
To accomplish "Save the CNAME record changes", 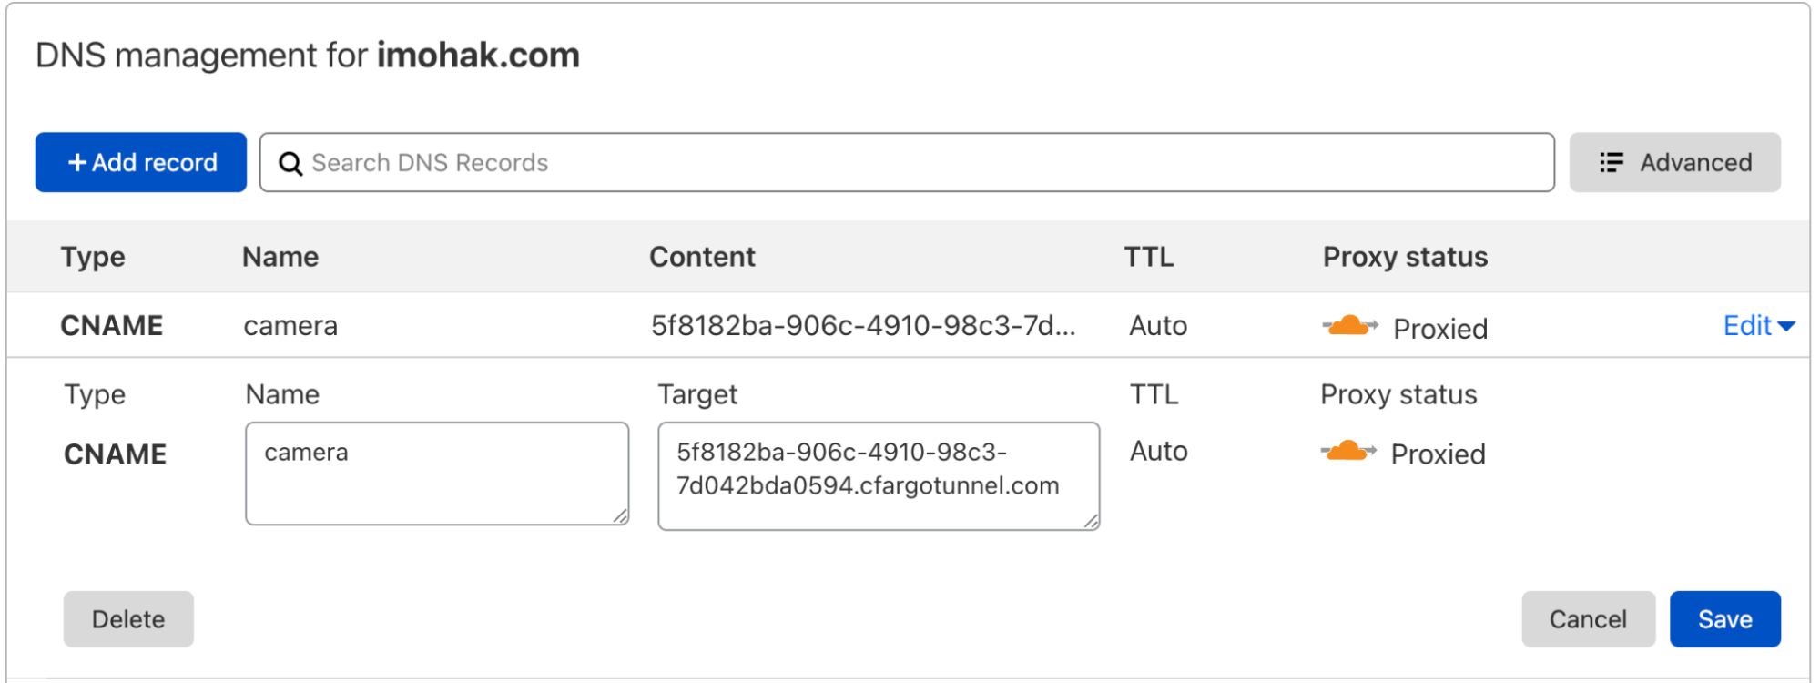I will [x=1724, y=619].
